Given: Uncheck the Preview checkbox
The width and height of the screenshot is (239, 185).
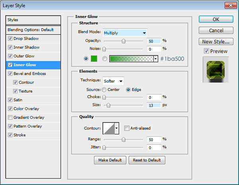Looking at the screenshot, I should point(206,51).
